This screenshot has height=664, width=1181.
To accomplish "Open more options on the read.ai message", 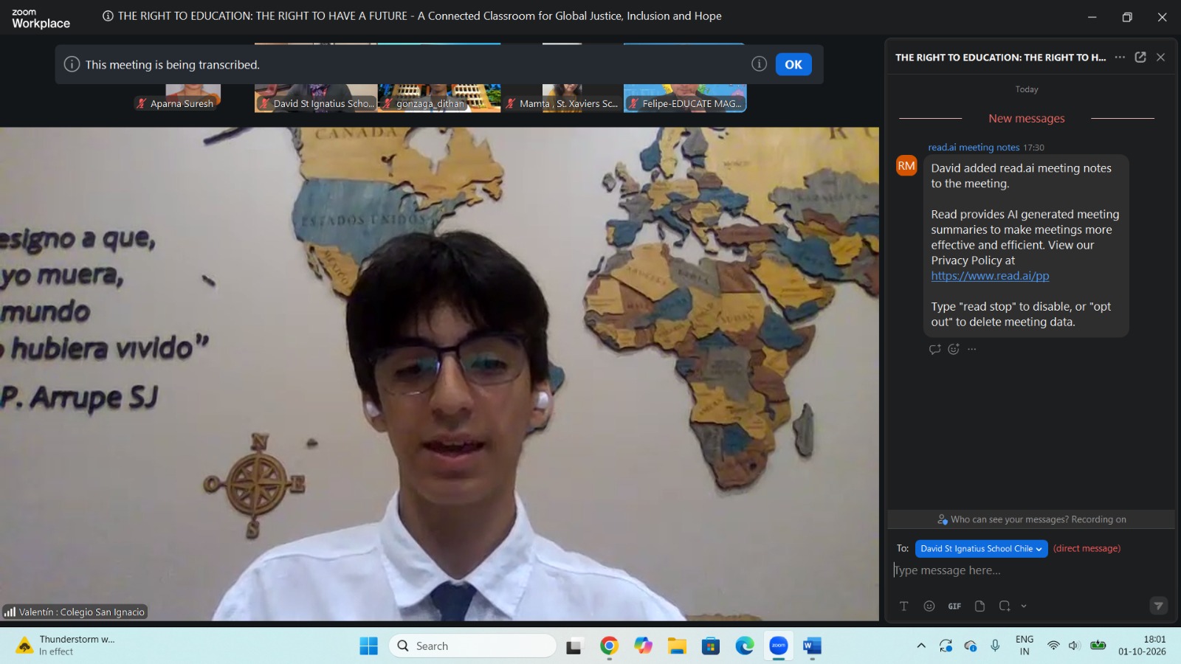I will pyautogui.click(x=972, y=349).
